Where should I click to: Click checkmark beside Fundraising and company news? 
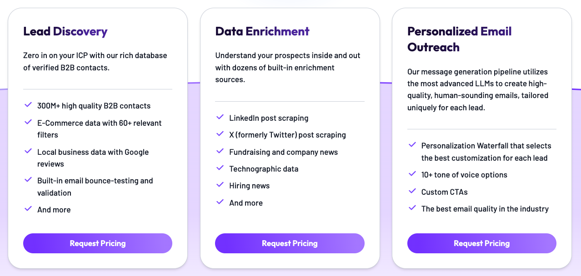click(220, 152)
